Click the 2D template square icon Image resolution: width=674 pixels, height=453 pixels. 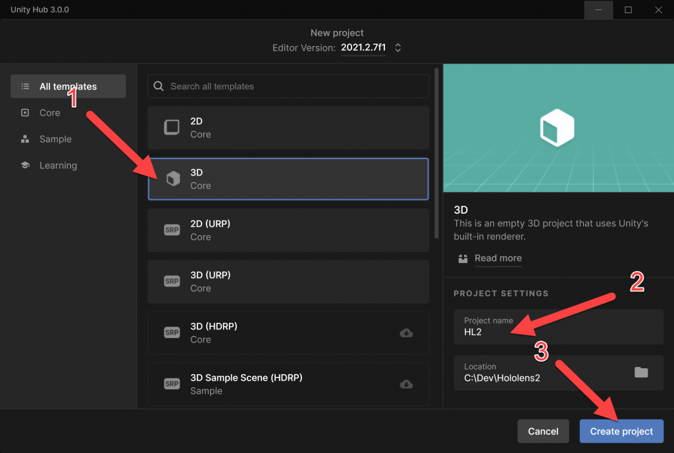pos(172,127)
